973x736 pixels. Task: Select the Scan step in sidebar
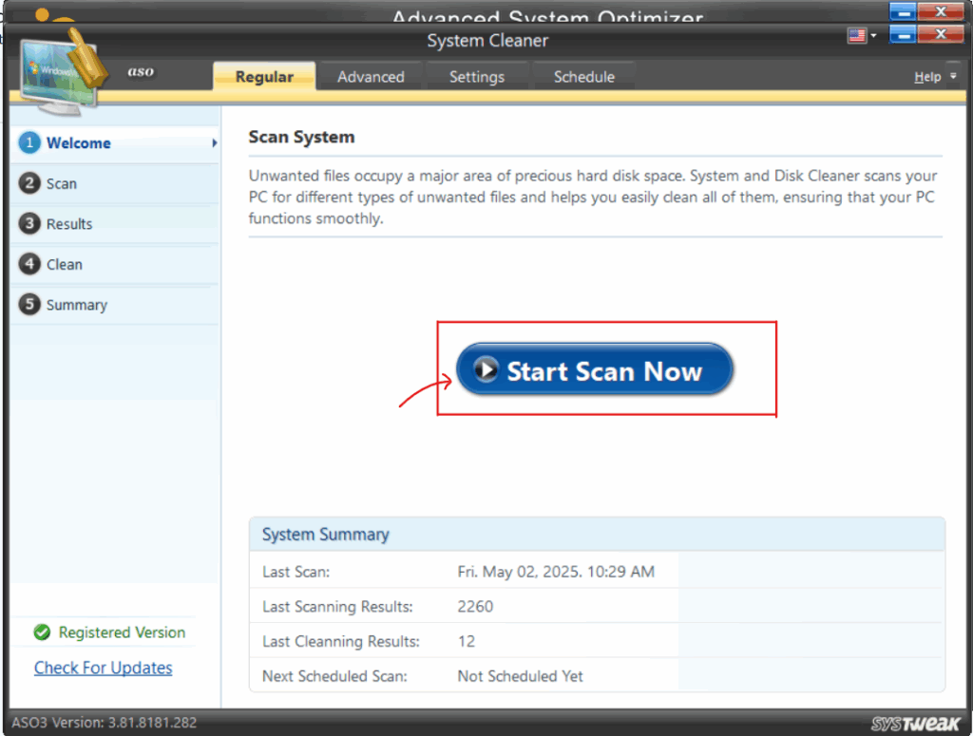click(x=115, y=183)
